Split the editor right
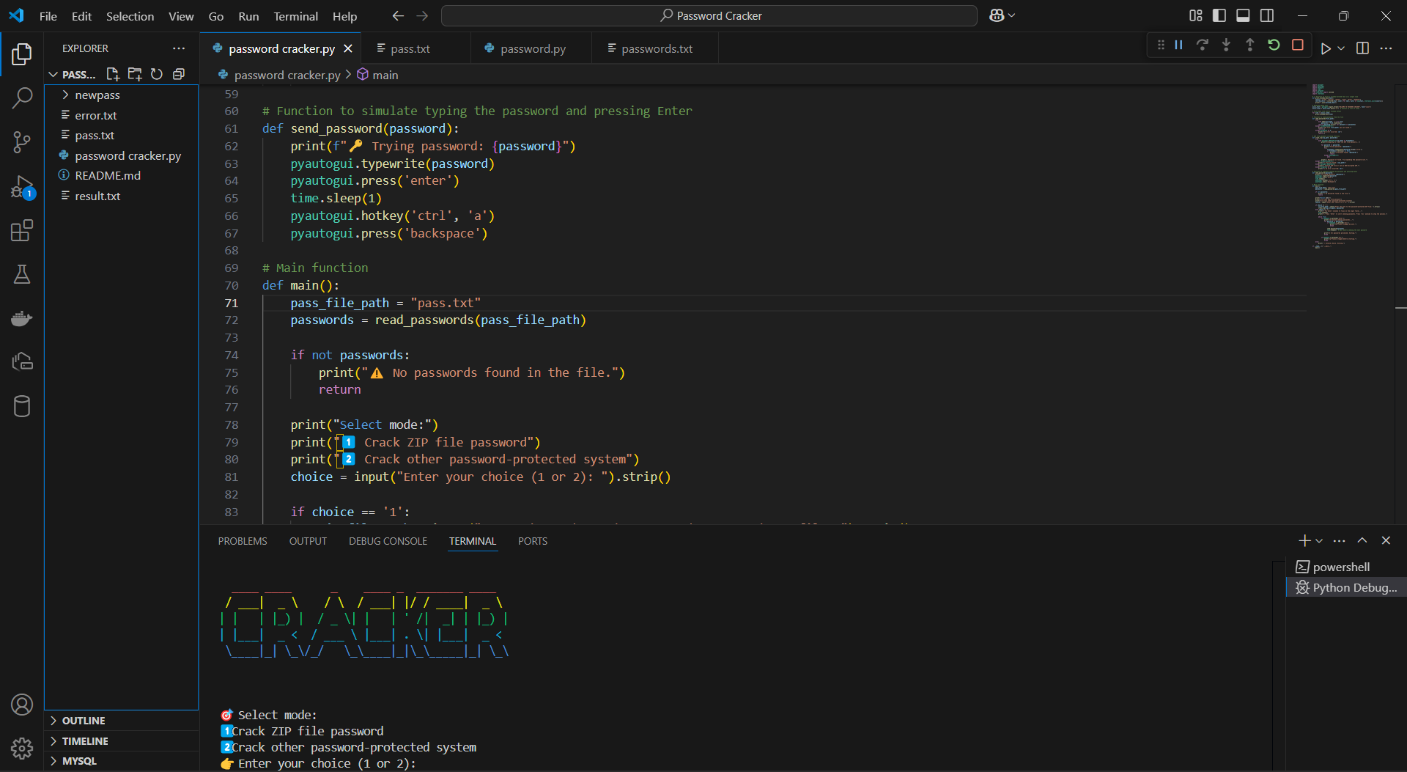 [1363, 48]
